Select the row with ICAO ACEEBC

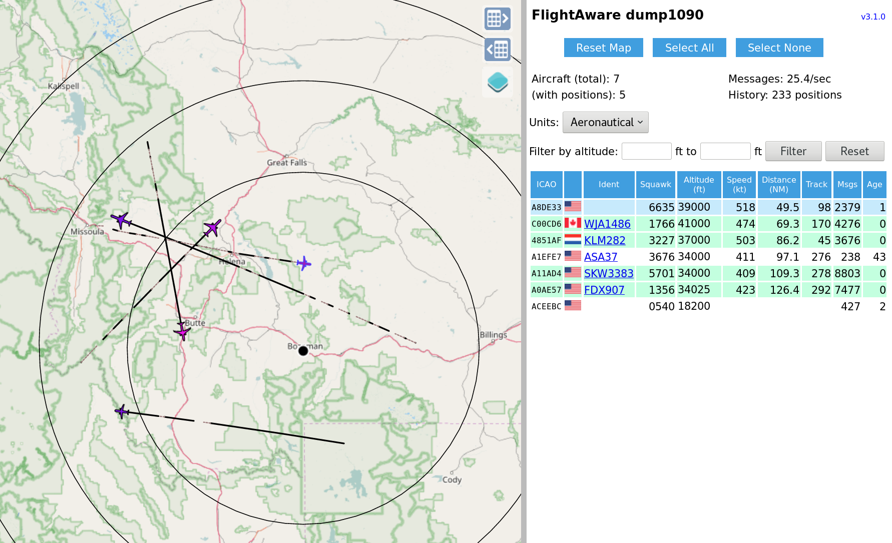708,306
